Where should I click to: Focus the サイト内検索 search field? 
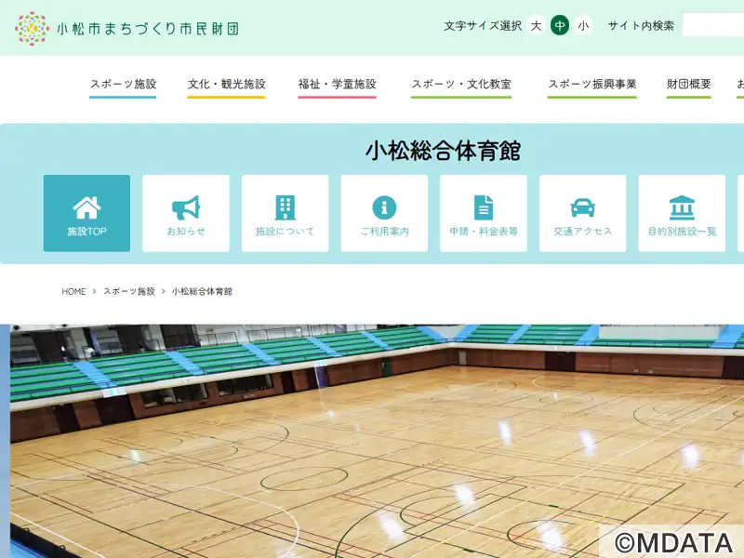coord(713,26)
